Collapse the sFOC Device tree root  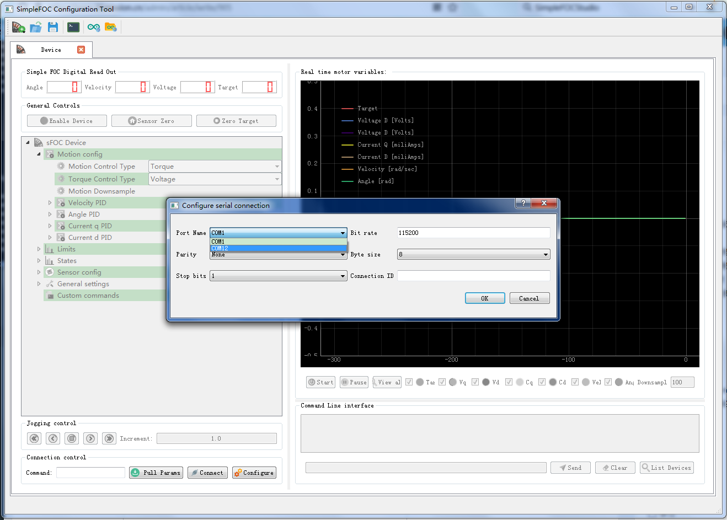[28, 142]
